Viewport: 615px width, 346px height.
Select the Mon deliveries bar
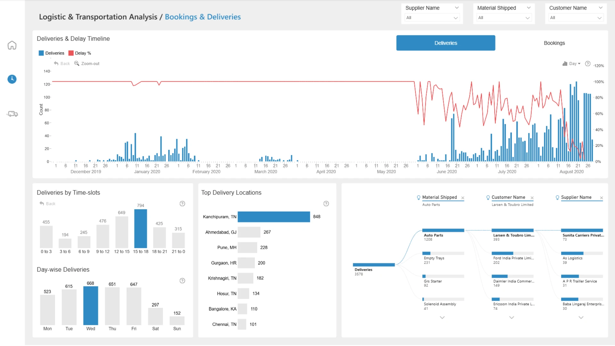tap(47, 310)
